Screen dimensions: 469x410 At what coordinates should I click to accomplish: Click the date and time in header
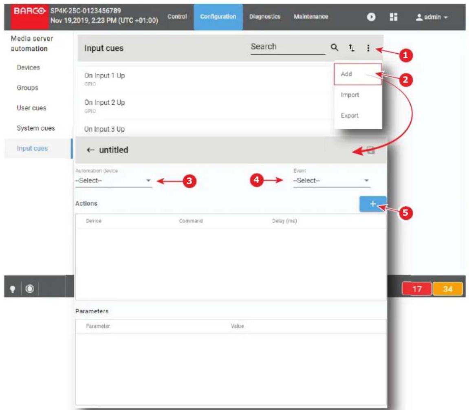pos(104,21)
